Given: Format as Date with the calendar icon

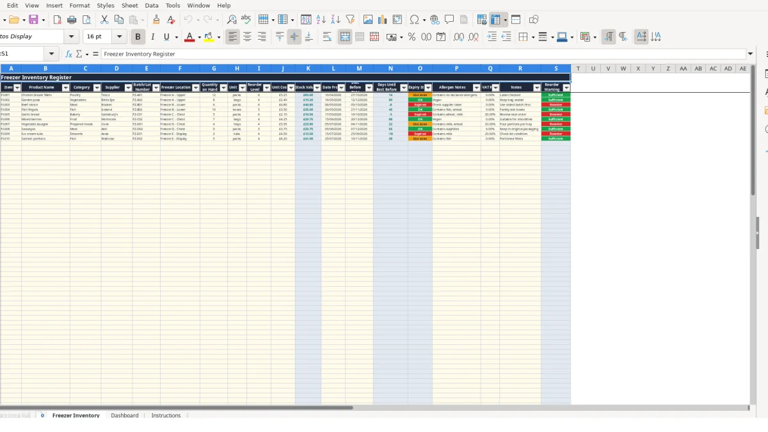Looking at the screenshot, I should (x=441, y=37).
